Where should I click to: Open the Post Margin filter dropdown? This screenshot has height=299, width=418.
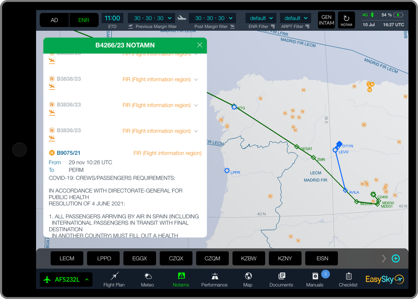pos(212,18)
